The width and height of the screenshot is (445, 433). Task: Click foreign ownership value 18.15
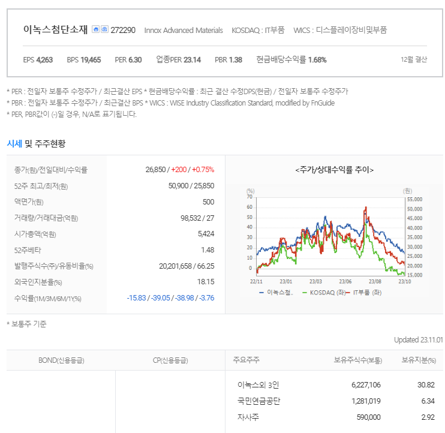206,282
